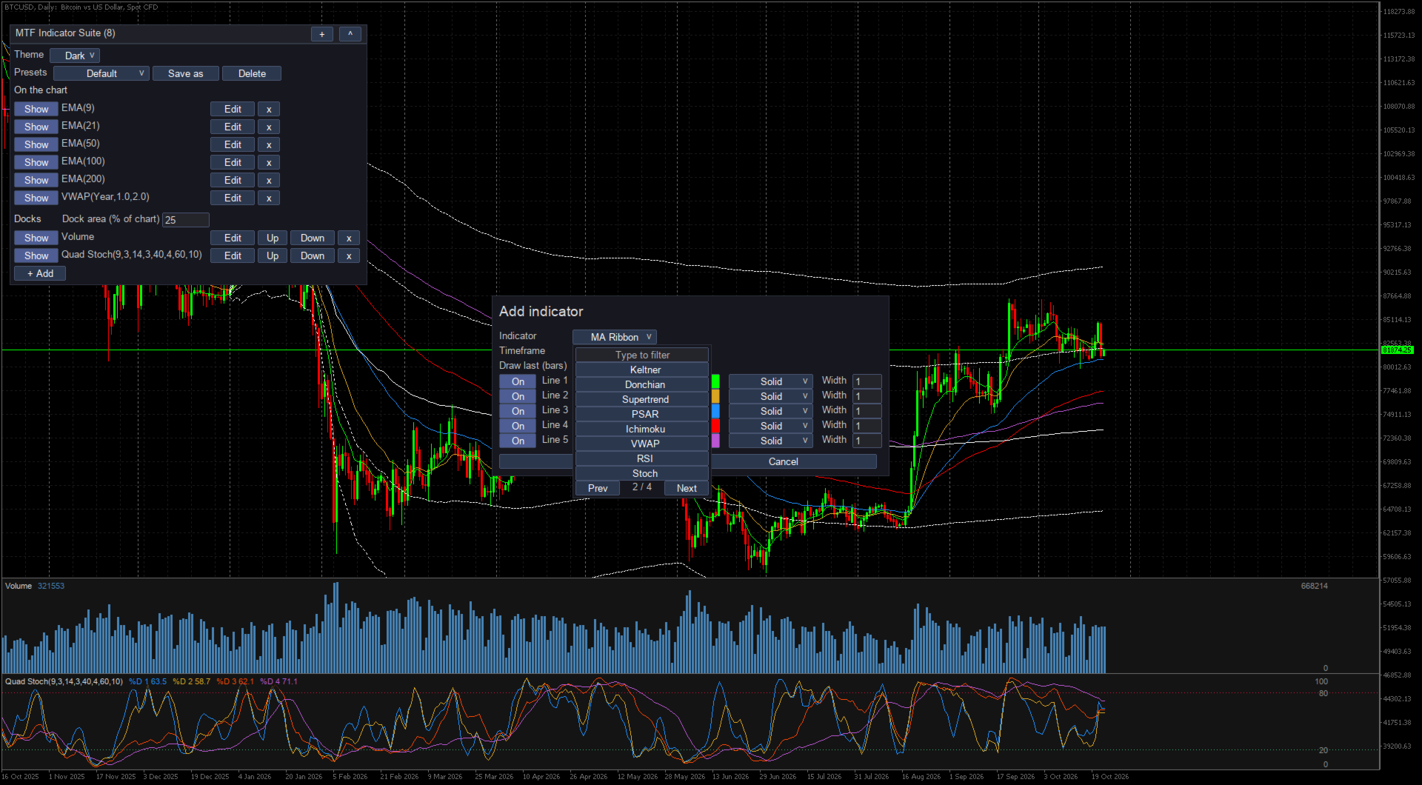
Task: Edit the EMA(200) indicator
Action: tap(233, 181)
